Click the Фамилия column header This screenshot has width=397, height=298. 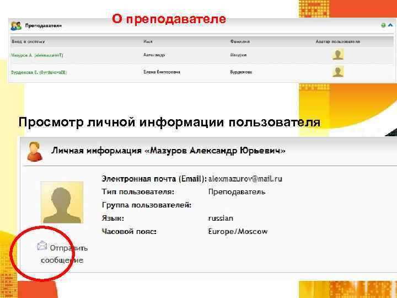(240, 41)
